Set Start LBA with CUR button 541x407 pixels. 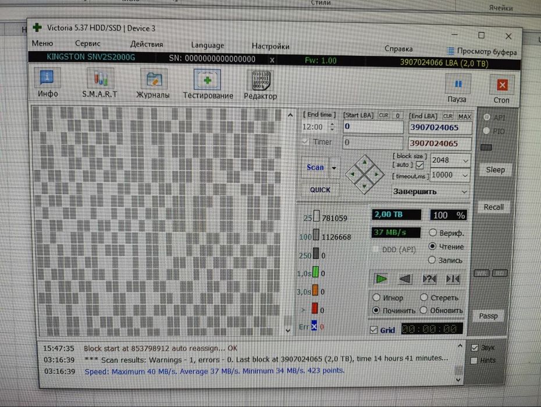pos(383,116)
